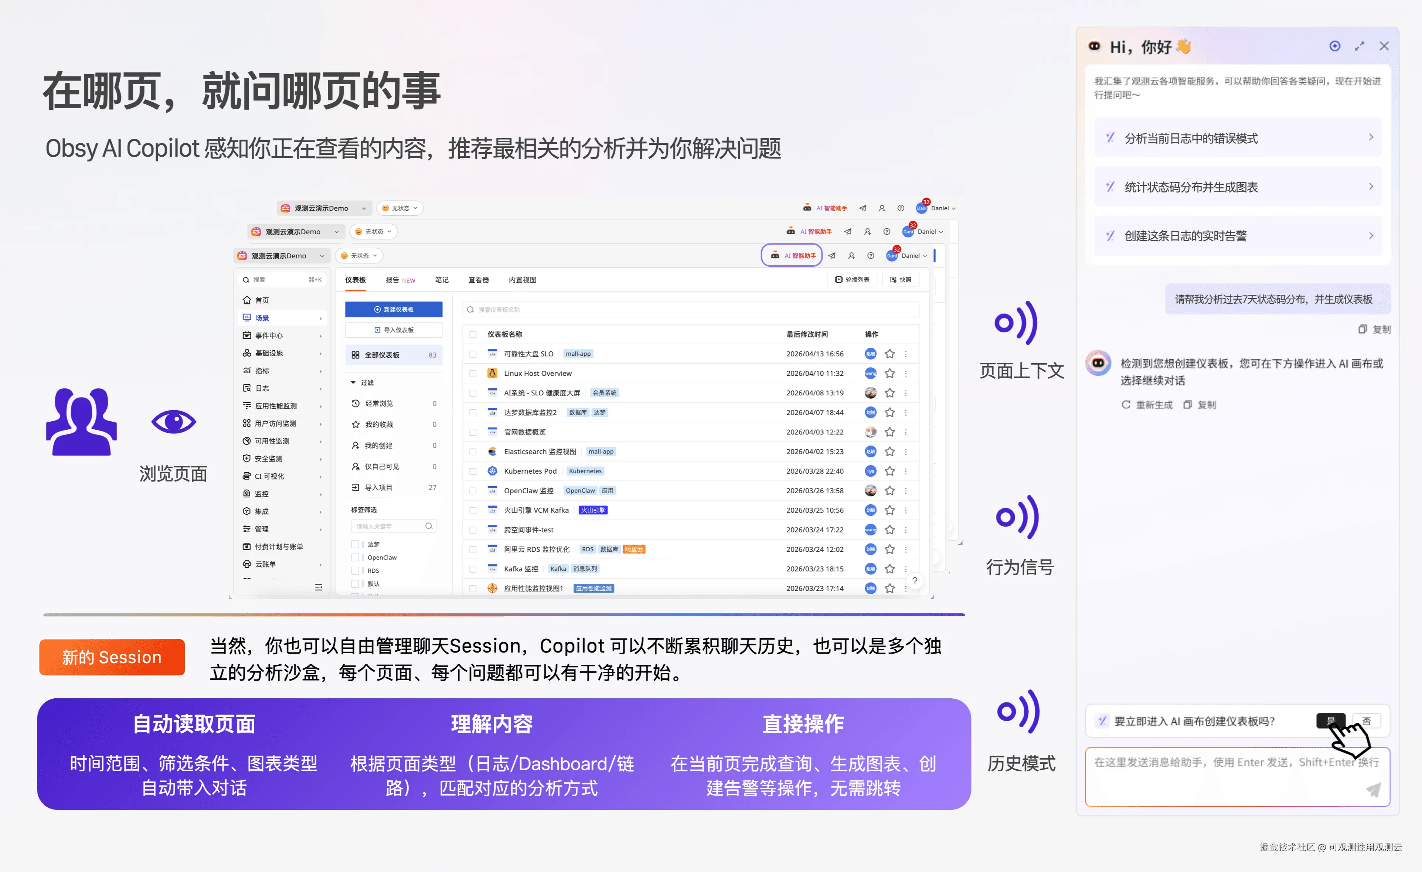The height and width of the screenshot is (872, 1422).
Task: Click 重新生成 regenerate icon
Action: [1125, 405]
